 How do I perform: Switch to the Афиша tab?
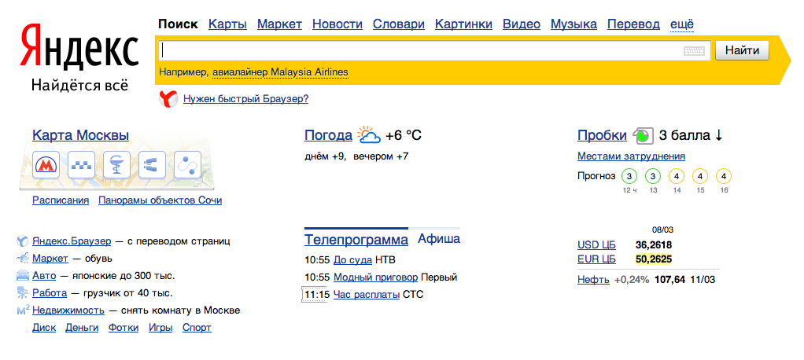click(438, 239)
